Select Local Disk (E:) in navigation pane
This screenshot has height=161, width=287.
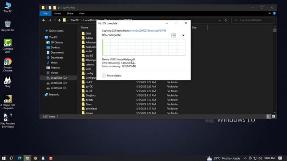[x=57, y=88]
